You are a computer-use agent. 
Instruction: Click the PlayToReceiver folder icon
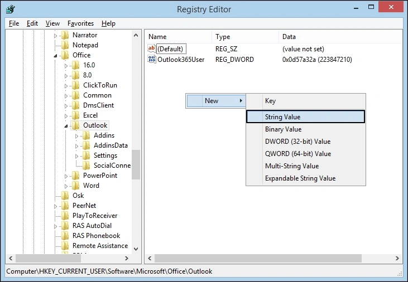pyautogui.click(x=65, y=216)
